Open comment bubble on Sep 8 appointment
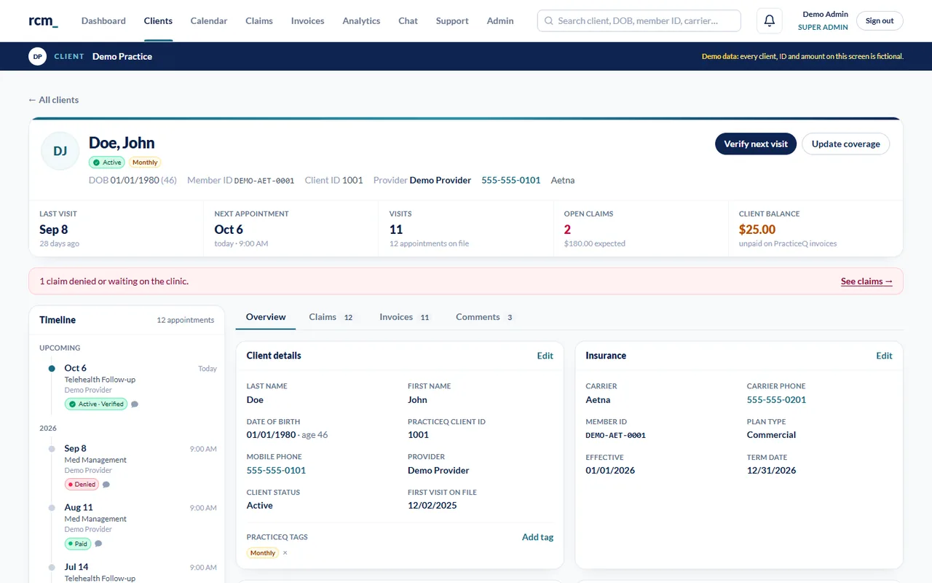This screenshot has width=932, height=583. [106, 484]
